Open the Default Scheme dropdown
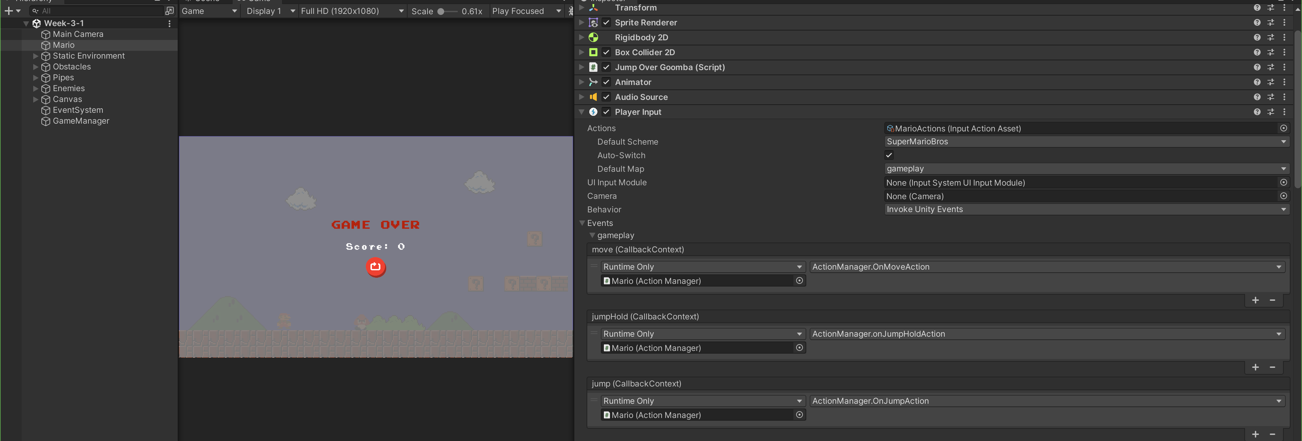1302x441 pixels. 1086,142
